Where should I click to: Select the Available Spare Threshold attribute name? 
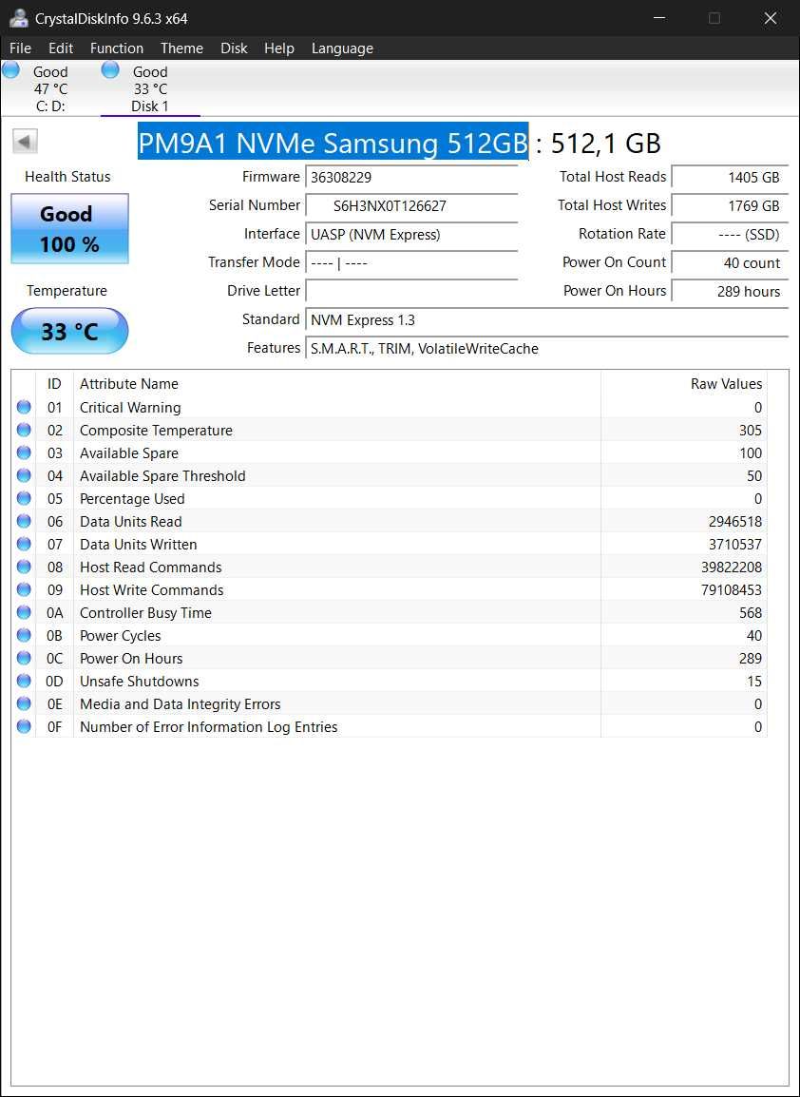click(162, 475)
